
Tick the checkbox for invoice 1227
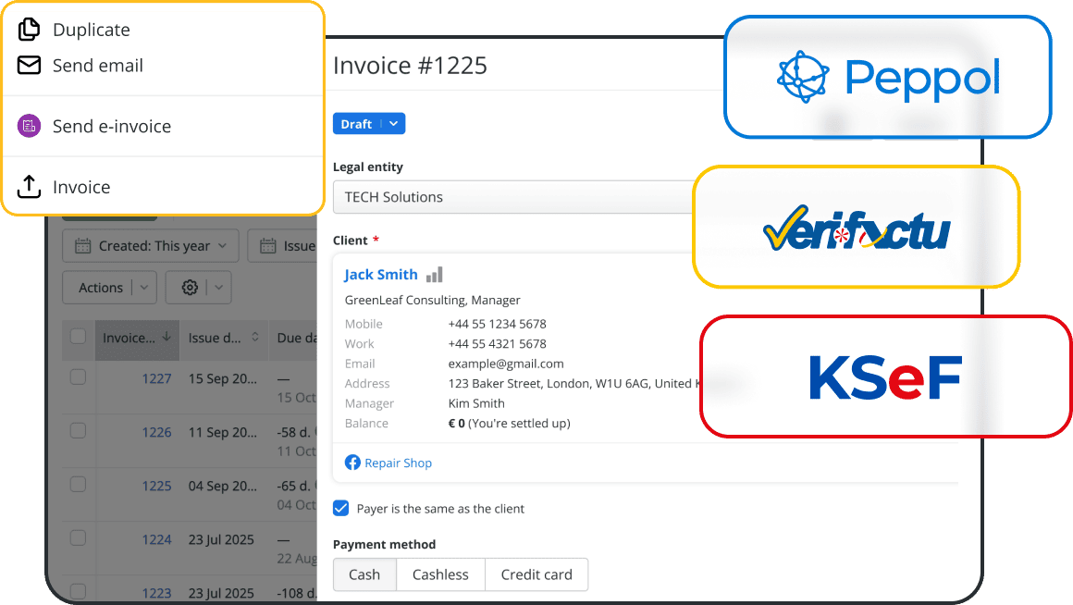pos(78,377)
